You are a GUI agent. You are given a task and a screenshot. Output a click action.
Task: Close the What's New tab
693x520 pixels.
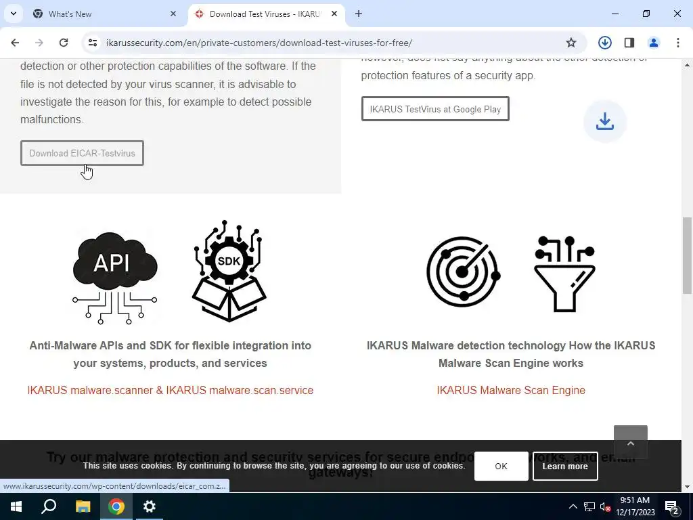[173, 14]
